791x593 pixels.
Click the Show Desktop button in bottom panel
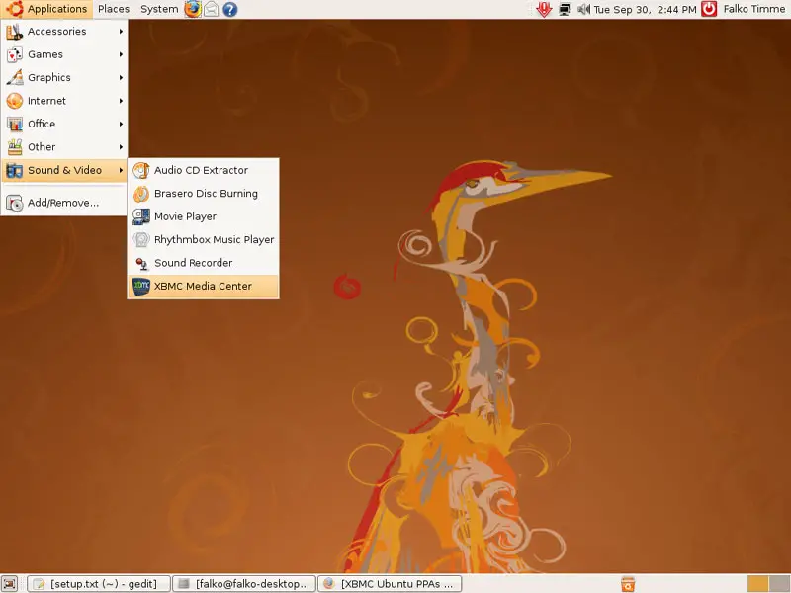point(10,584)
